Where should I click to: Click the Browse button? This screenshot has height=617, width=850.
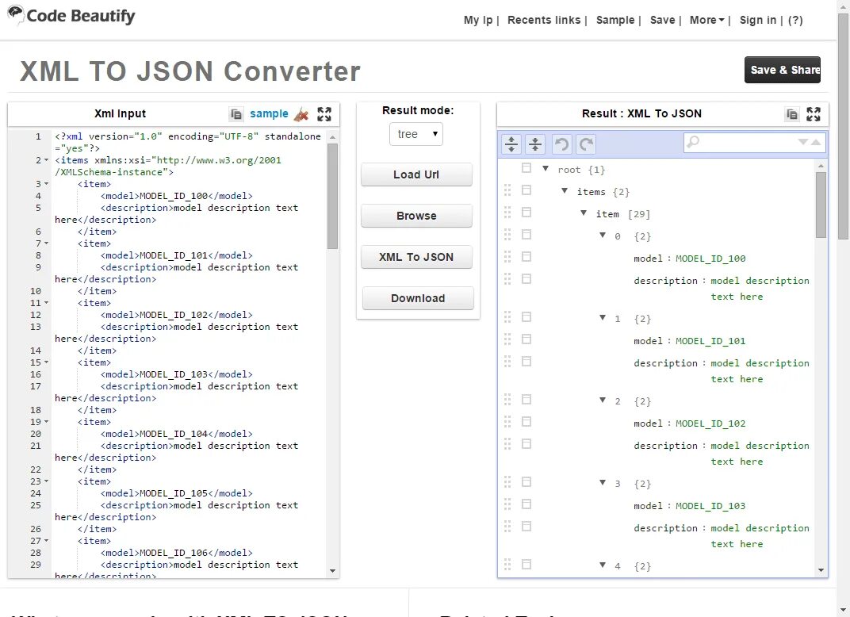416,216
